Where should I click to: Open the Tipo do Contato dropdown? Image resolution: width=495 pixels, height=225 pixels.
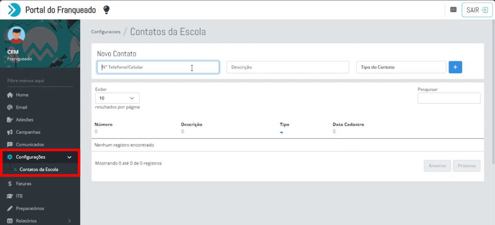click(401, 67)
